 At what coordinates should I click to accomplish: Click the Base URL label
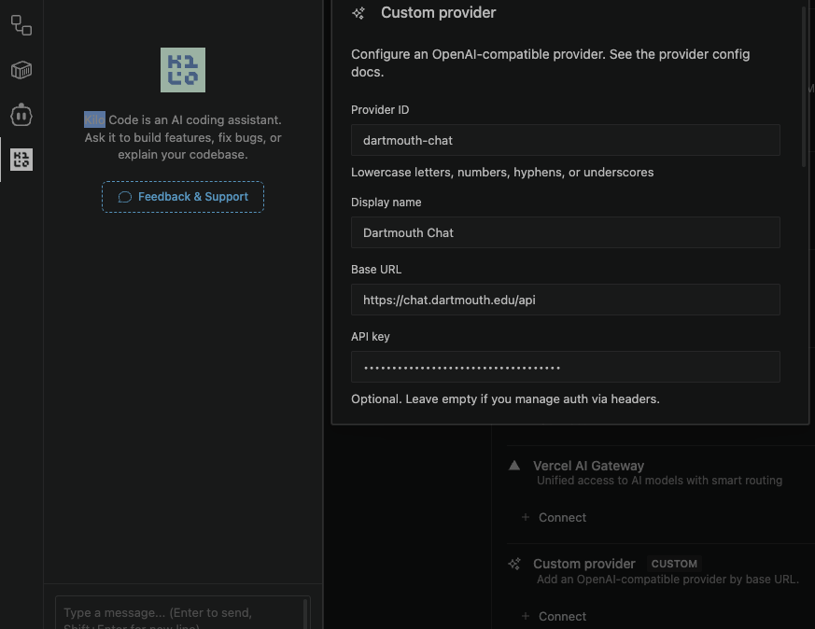376,269
